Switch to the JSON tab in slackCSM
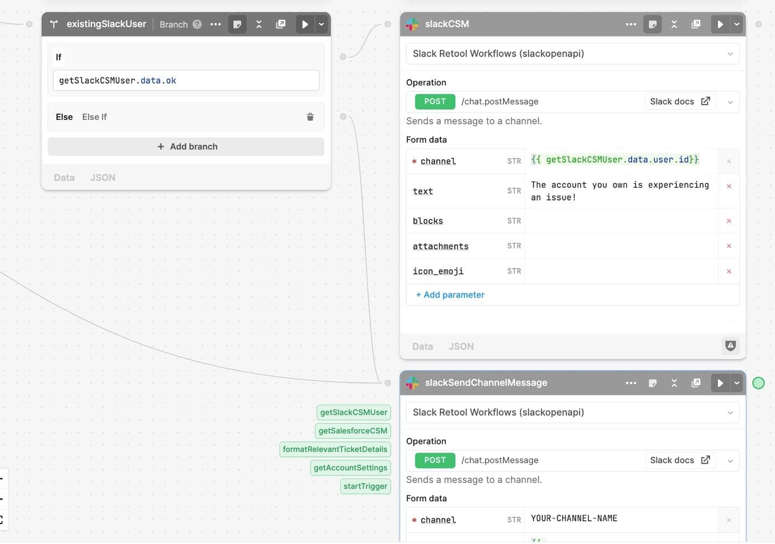Screen dimensions: 775x544 [x=461, y=346]
